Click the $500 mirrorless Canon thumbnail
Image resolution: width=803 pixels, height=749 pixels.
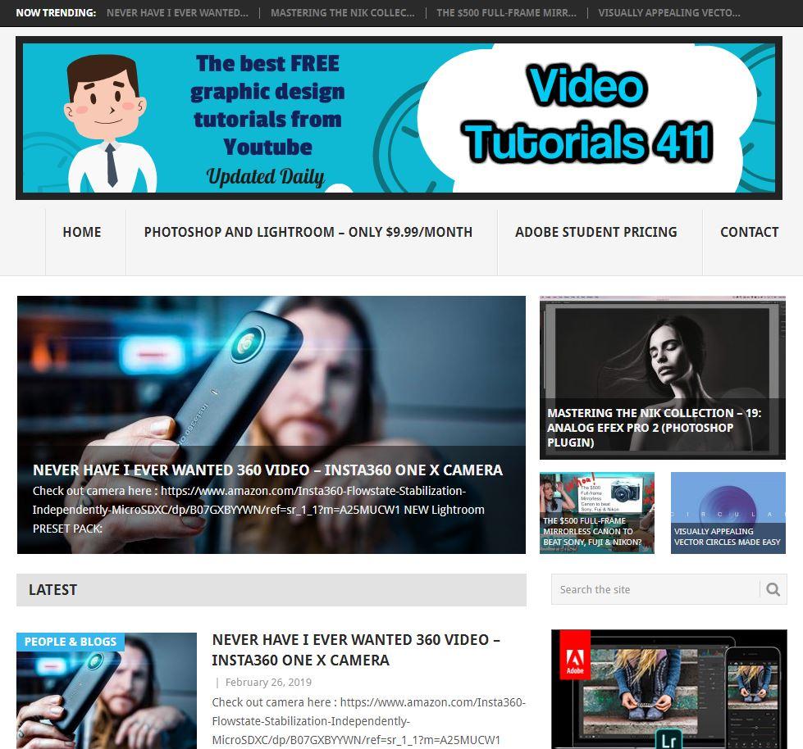(x=596, y=512)
